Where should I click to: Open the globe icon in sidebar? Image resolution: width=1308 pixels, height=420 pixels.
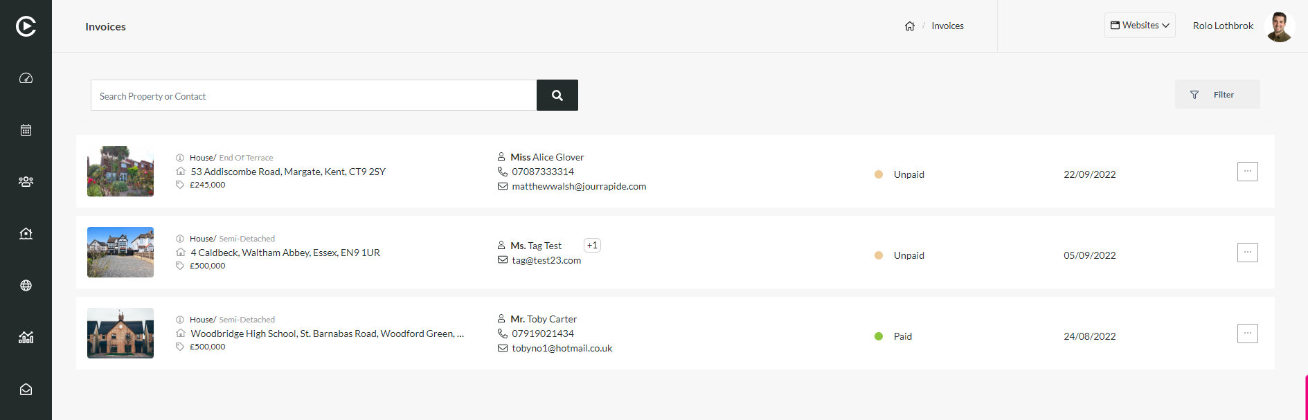26,286
